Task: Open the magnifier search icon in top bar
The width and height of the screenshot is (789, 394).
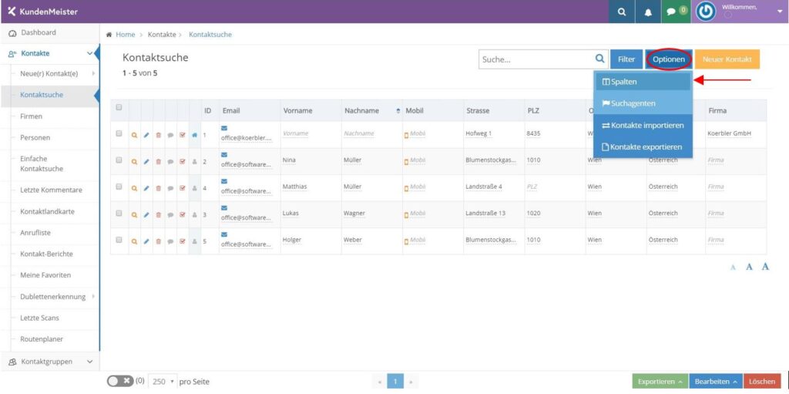Action: point(622,12)
